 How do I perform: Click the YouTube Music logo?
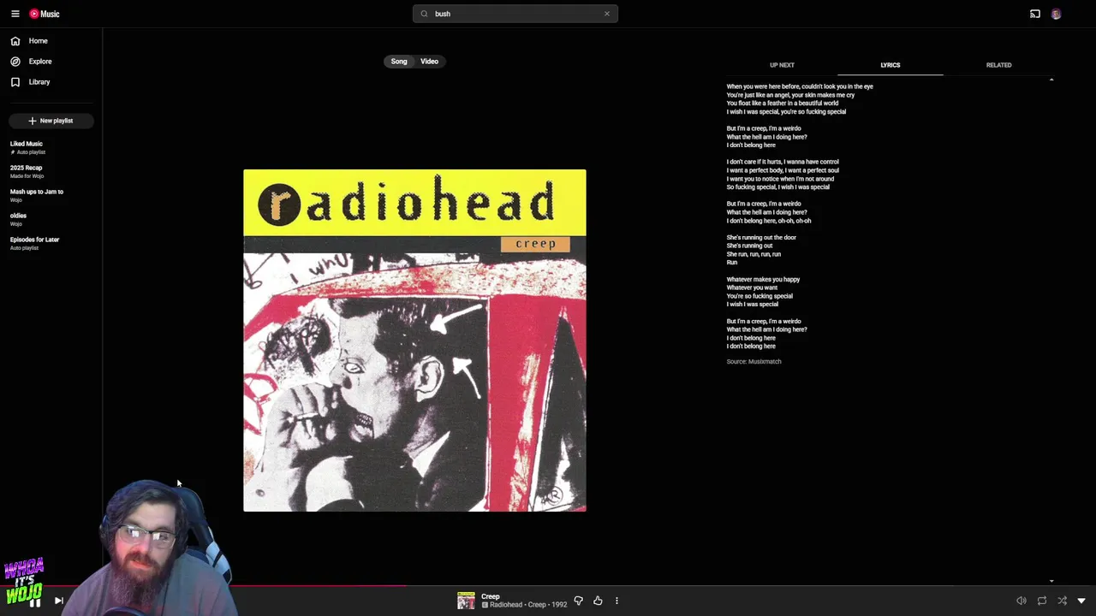[45, 14]
